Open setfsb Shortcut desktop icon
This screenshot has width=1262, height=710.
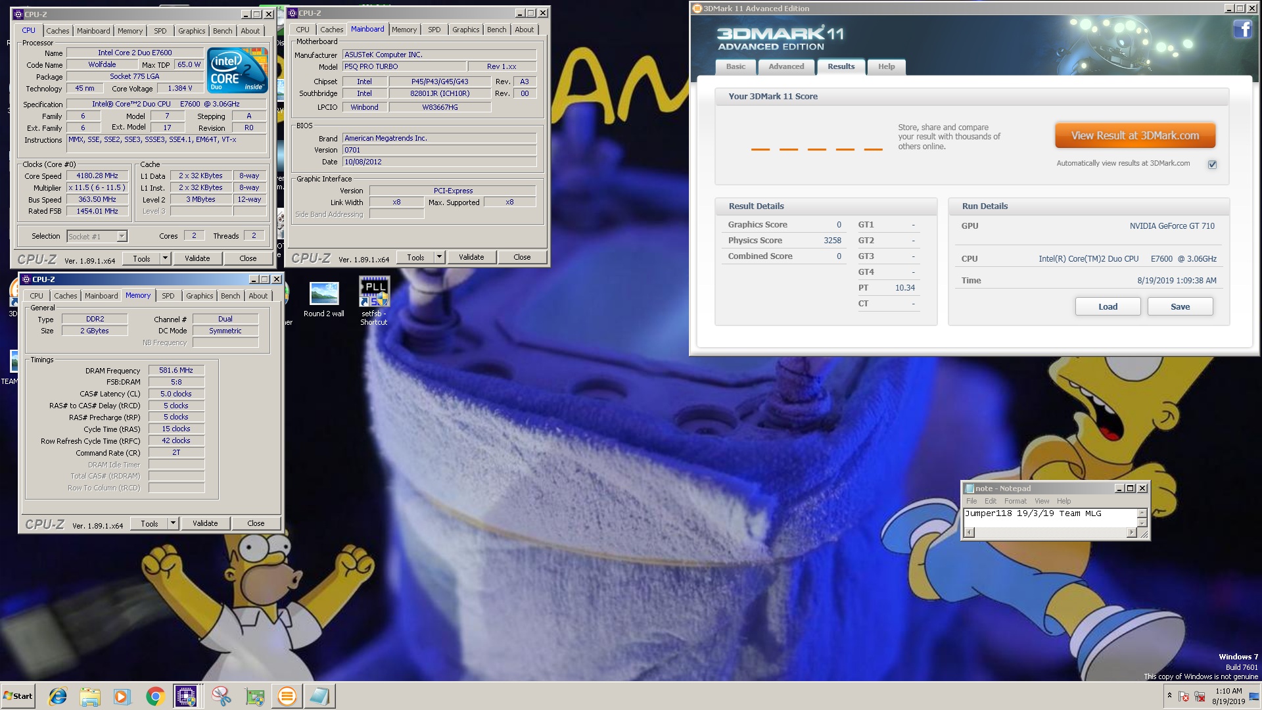(374, 300)
